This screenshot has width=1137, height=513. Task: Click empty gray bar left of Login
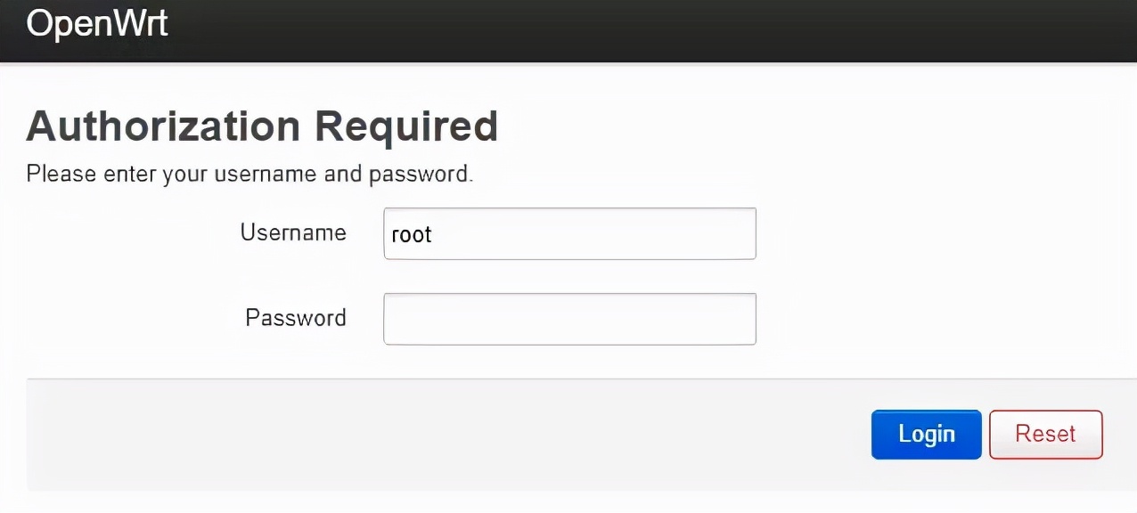(x=446, y=435)
